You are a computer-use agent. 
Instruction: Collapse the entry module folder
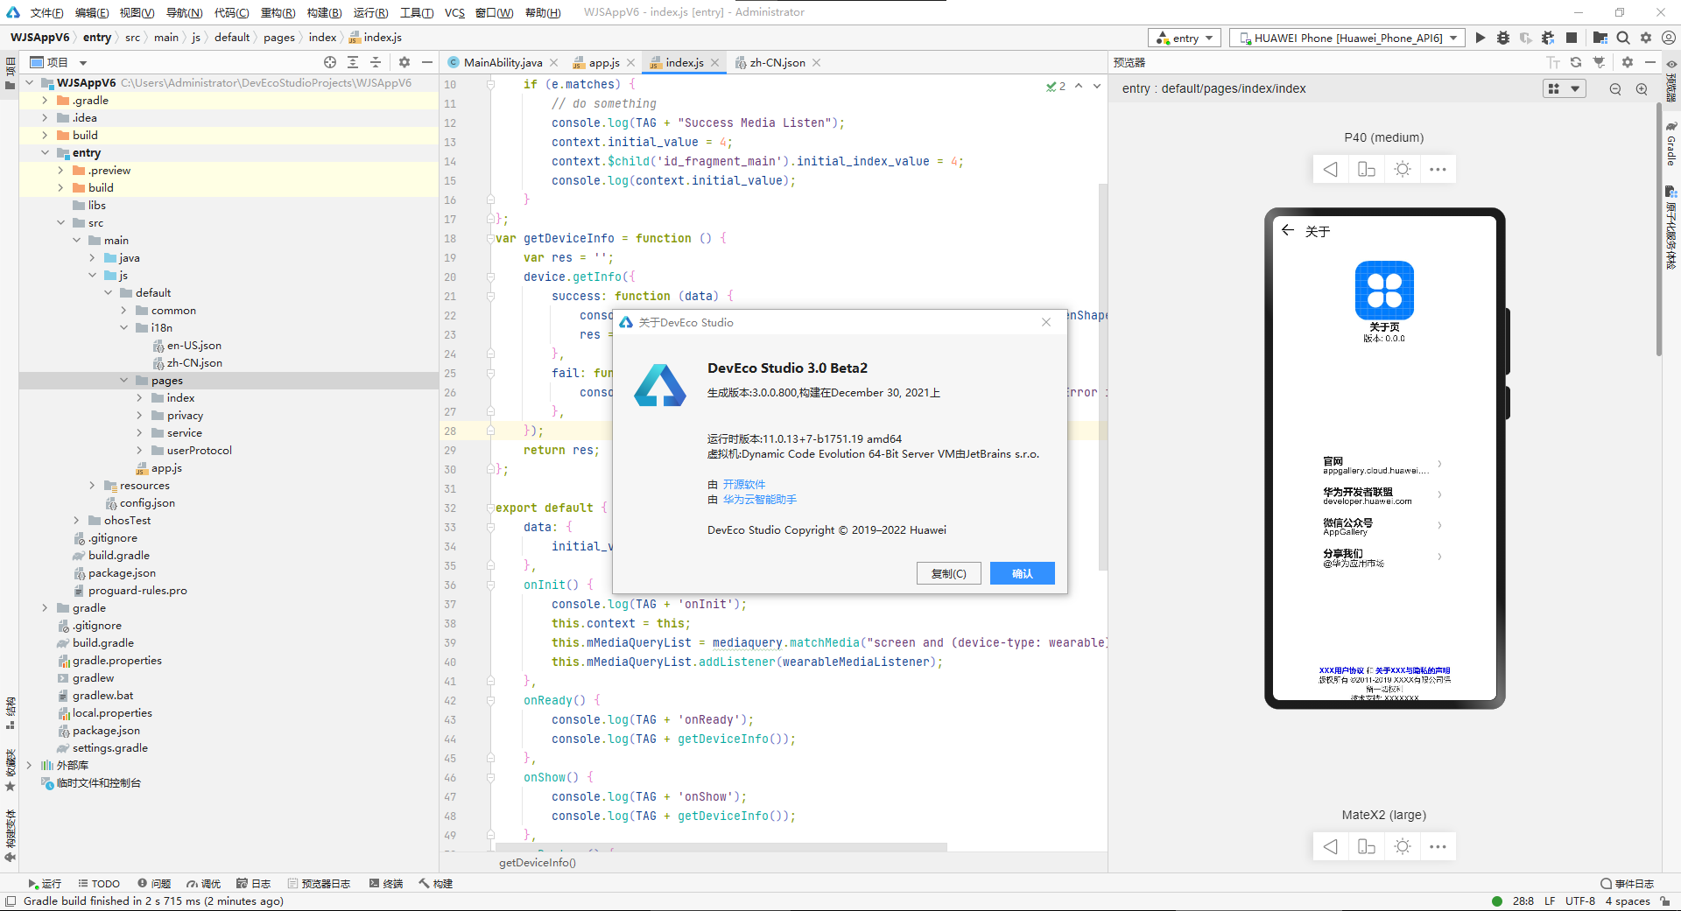pos(45,153)
